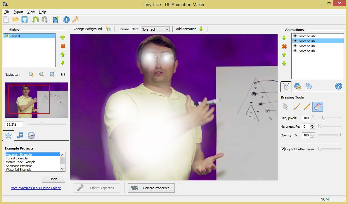Decrease the Hardness percent spinner
This screenshot has width=348, height=204.
coord(312,128)
